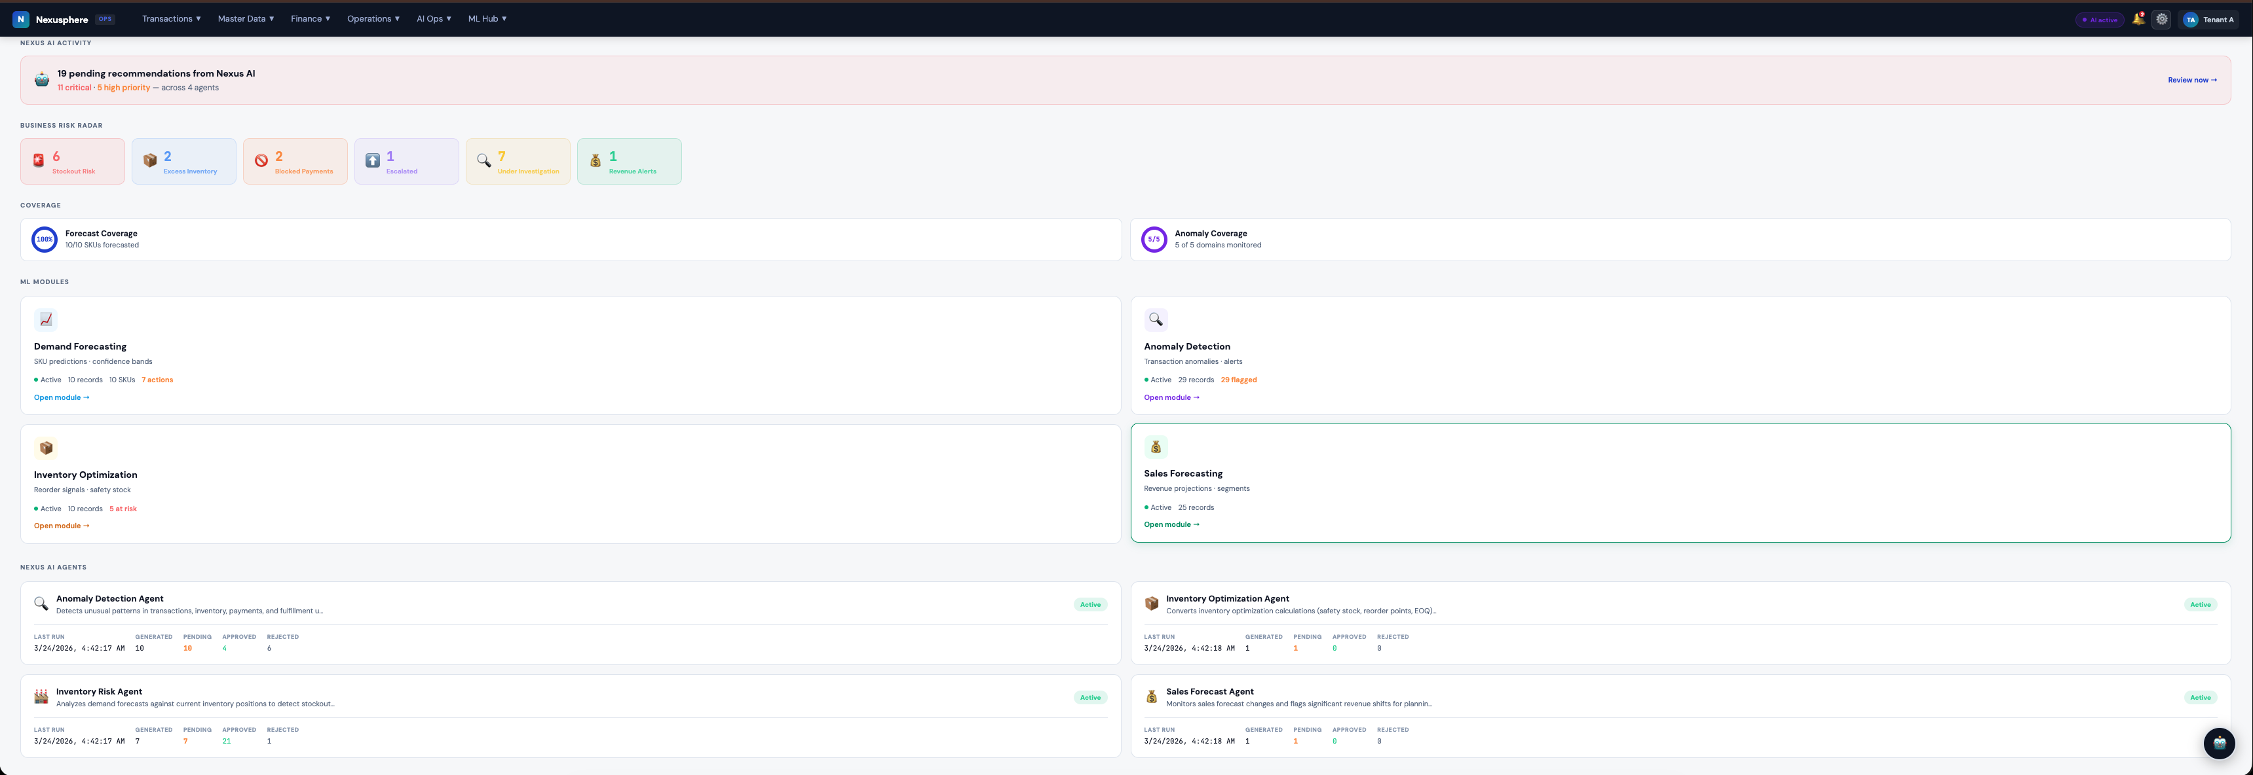This screenshot has width=2253, height=775.
Task: Open the Anomaly Detection module link
Action: (x=1171, y=397)
